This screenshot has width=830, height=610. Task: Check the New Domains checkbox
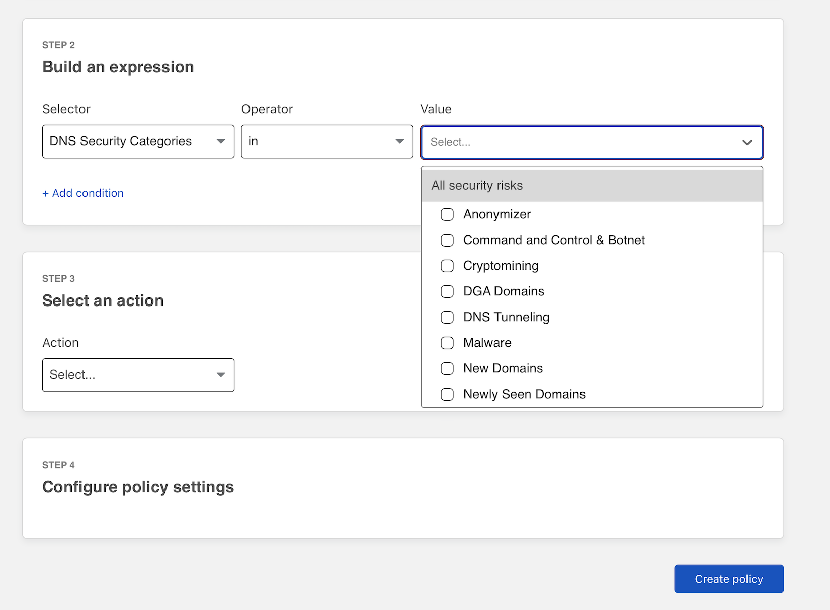tap(447, 368)
